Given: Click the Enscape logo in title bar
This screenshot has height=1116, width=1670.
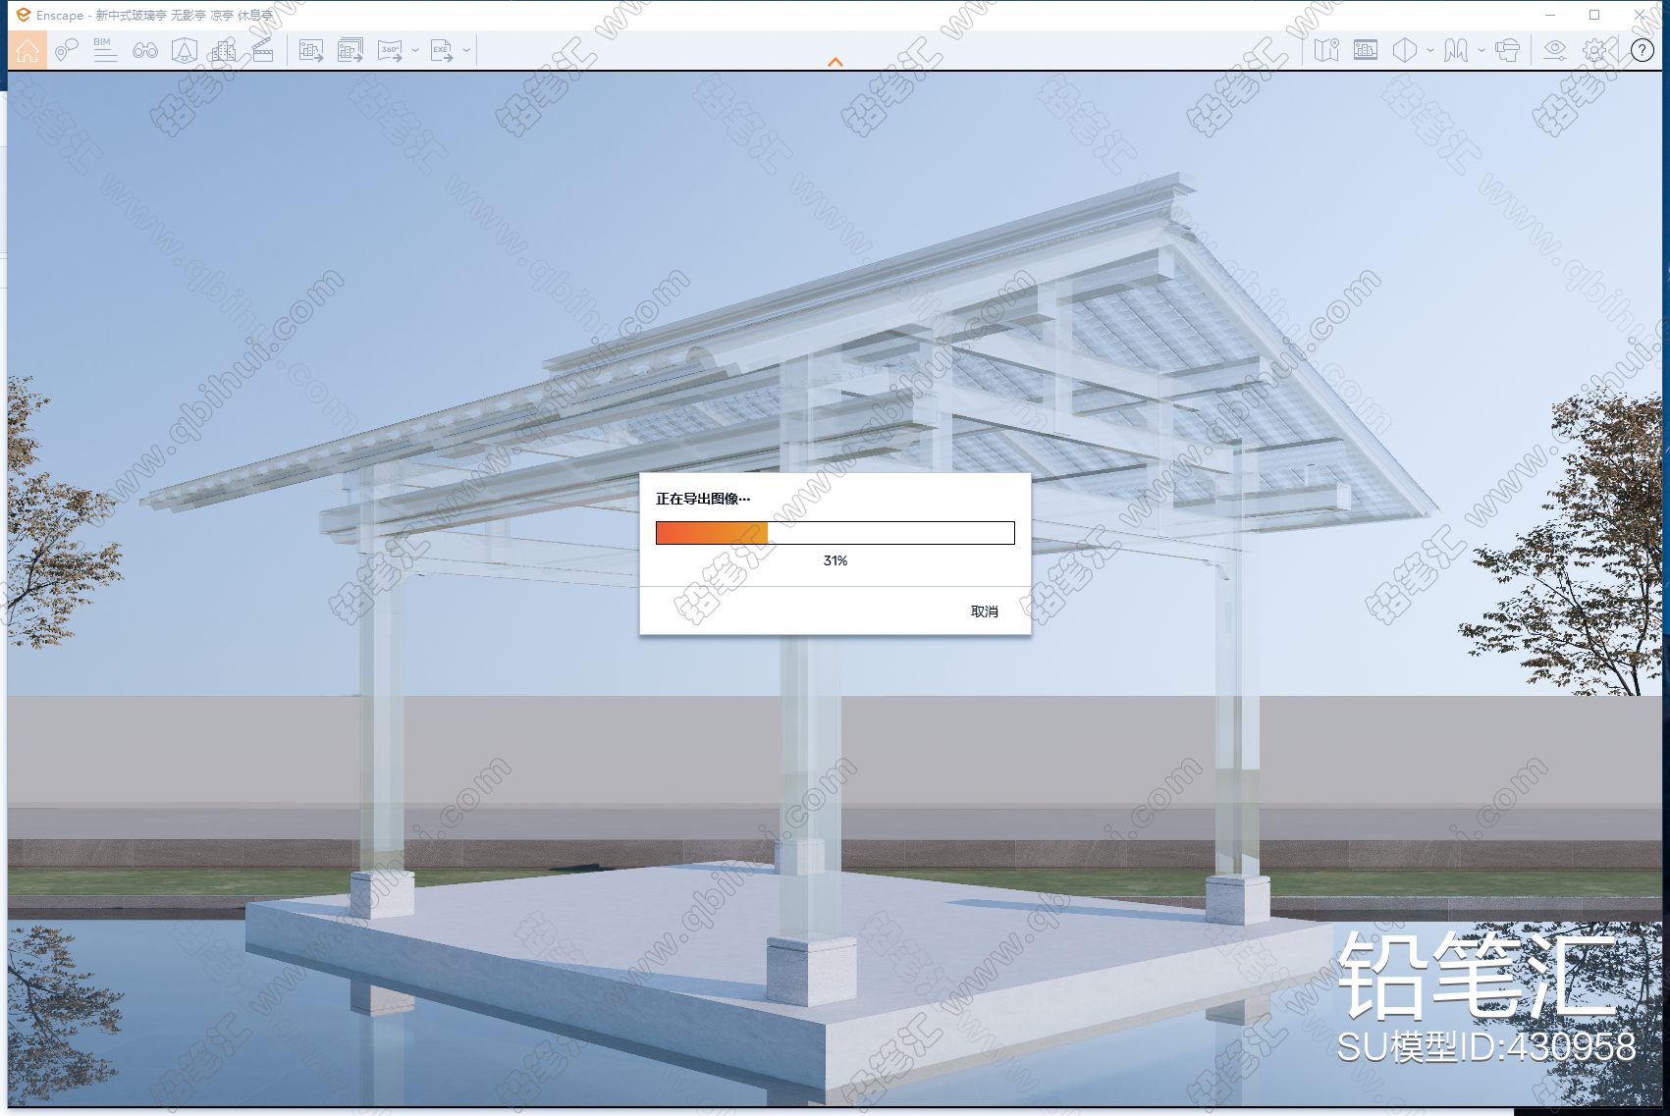Looking at the screenshot, I should point(24,15).
